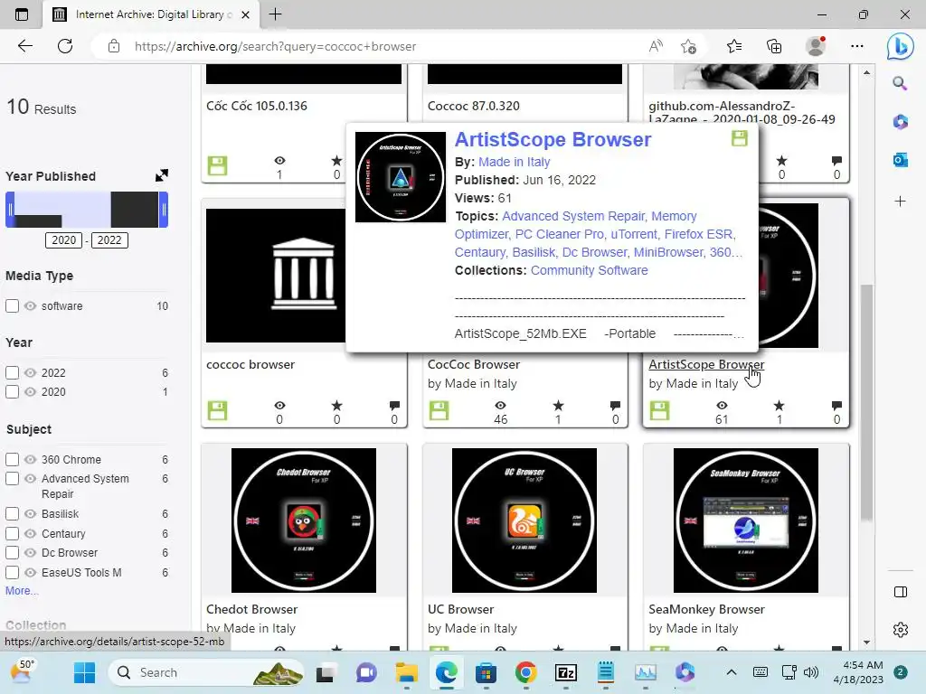
Task: Check Advanced System Repair subject filter
Action: pos(12,478)
